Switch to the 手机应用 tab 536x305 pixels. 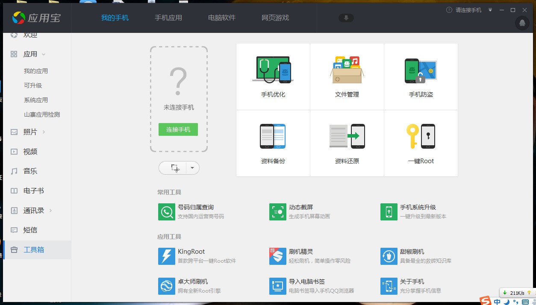tap(168, 18)
